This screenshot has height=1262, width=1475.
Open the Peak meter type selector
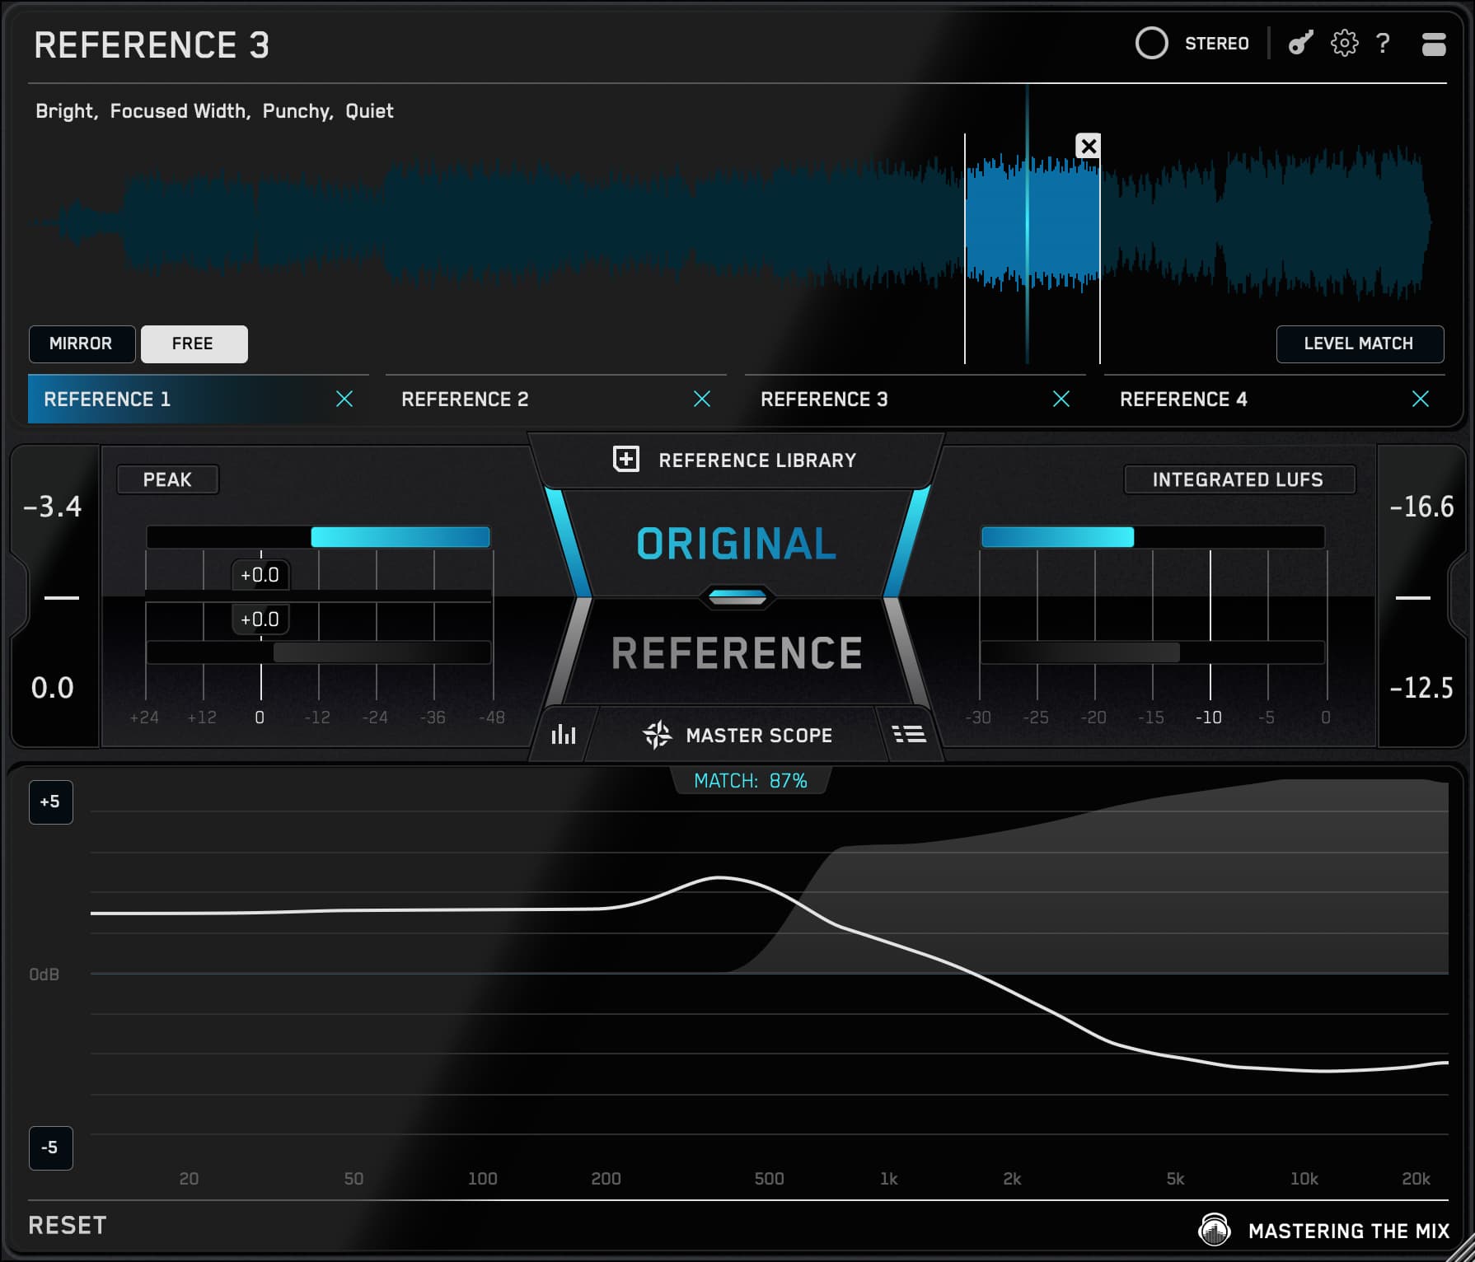167,479
